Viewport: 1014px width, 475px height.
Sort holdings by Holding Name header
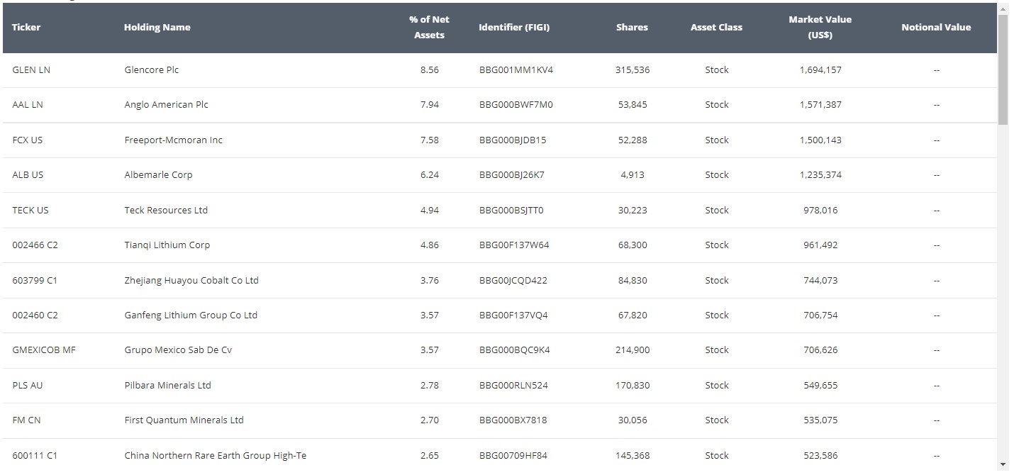click(x=157, y=27)
